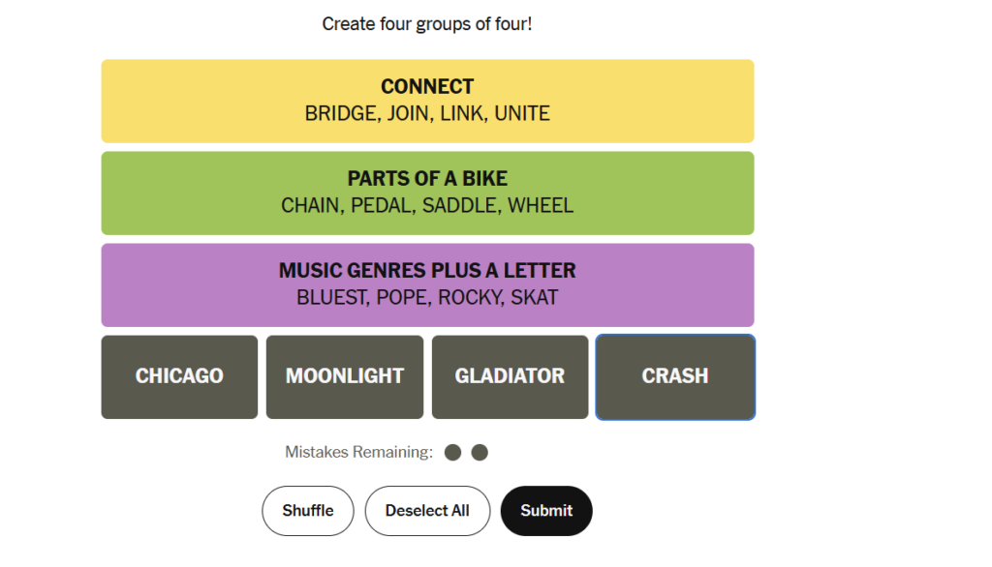Click the yellow solved category card
This screenshot has width=992, height=567.
point(427,102)
